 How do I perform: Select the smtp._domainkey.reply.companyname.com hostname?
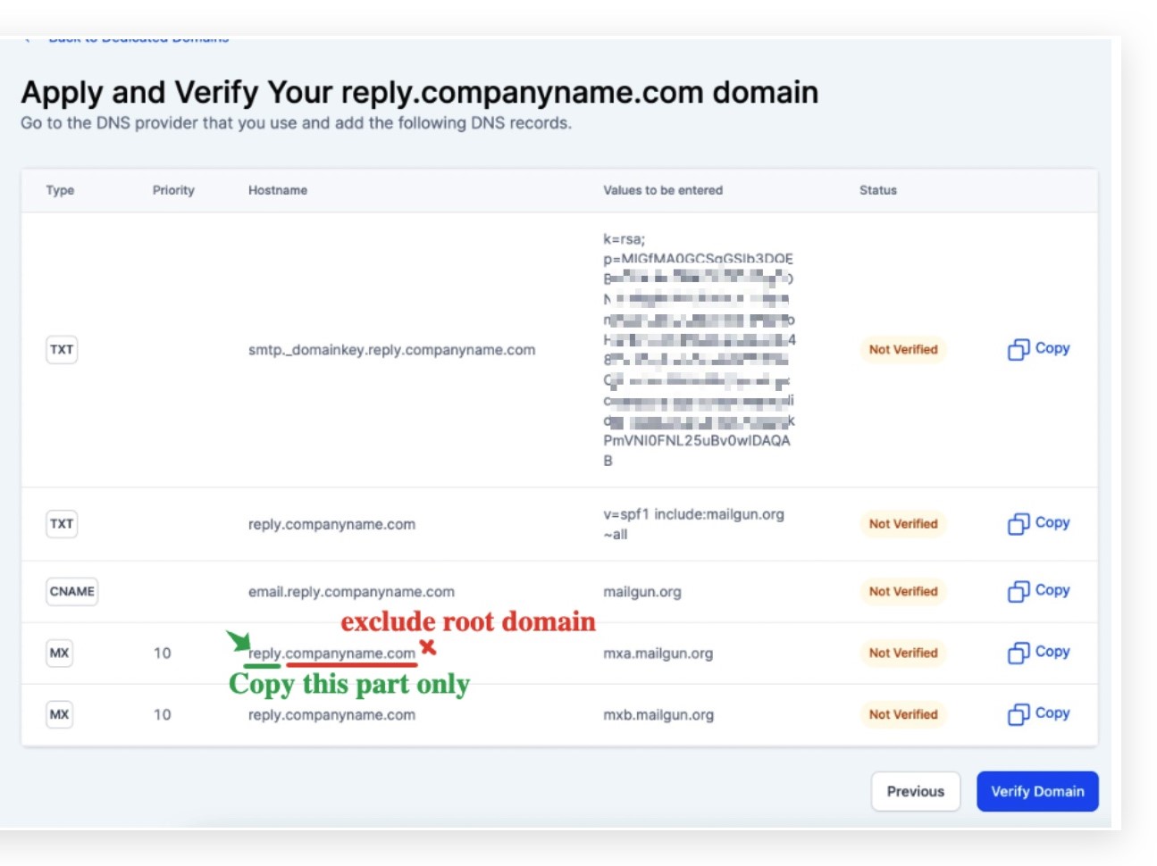391,350
